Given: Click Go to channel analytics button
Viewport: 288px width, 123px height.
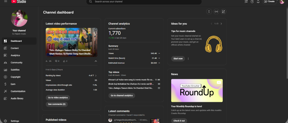Looking at the screenshot, I should pyautogui.click(x=122, y=96).
